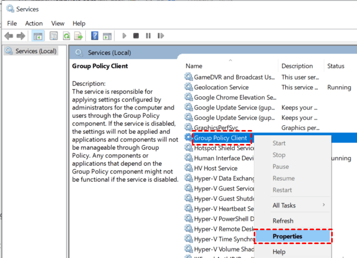The width and height of the screenshot is (357, 258).
Task: Click the green Refresh toolbar icon
Action: (66, 36)
